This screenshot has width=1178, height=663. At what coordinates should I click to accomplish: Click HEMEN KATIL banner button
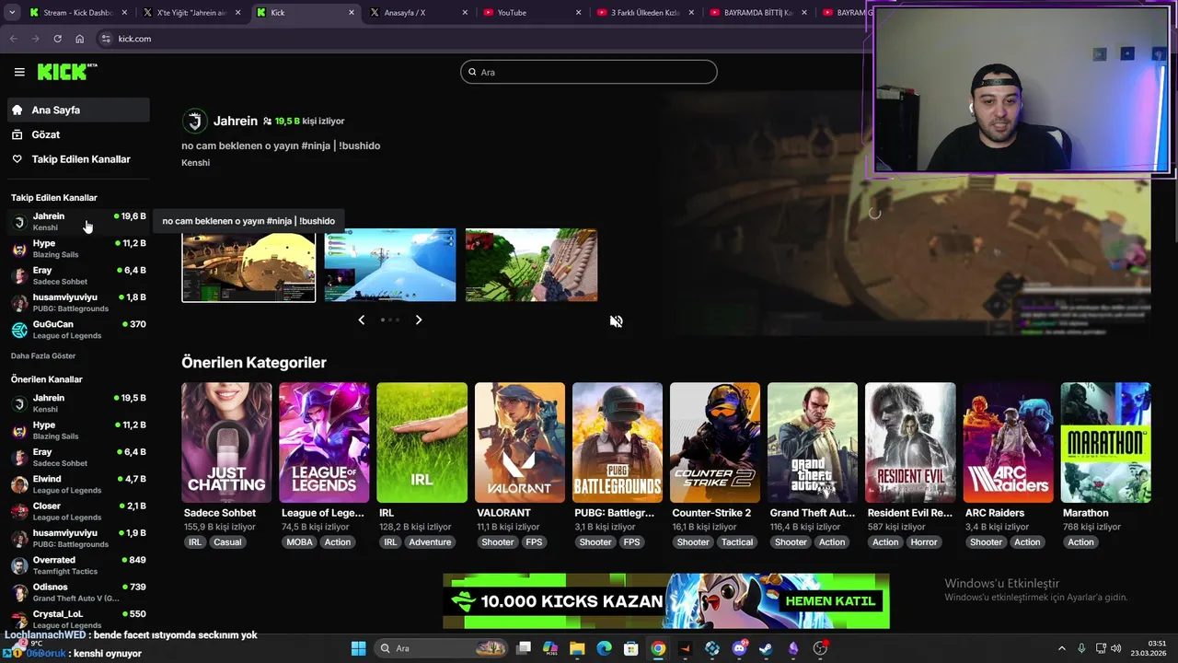(829, 601)
